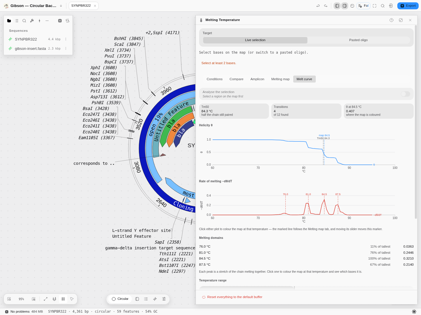This screenshot has height=315, width=421.
Task: Toggle the grid display button
Action: point(63,299)
